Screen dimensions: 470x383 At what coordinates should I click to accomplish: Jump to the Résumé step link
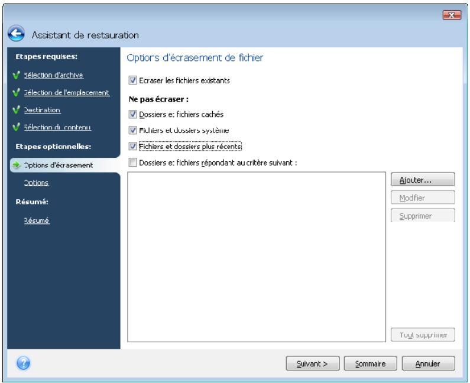(x=37, y=220)
